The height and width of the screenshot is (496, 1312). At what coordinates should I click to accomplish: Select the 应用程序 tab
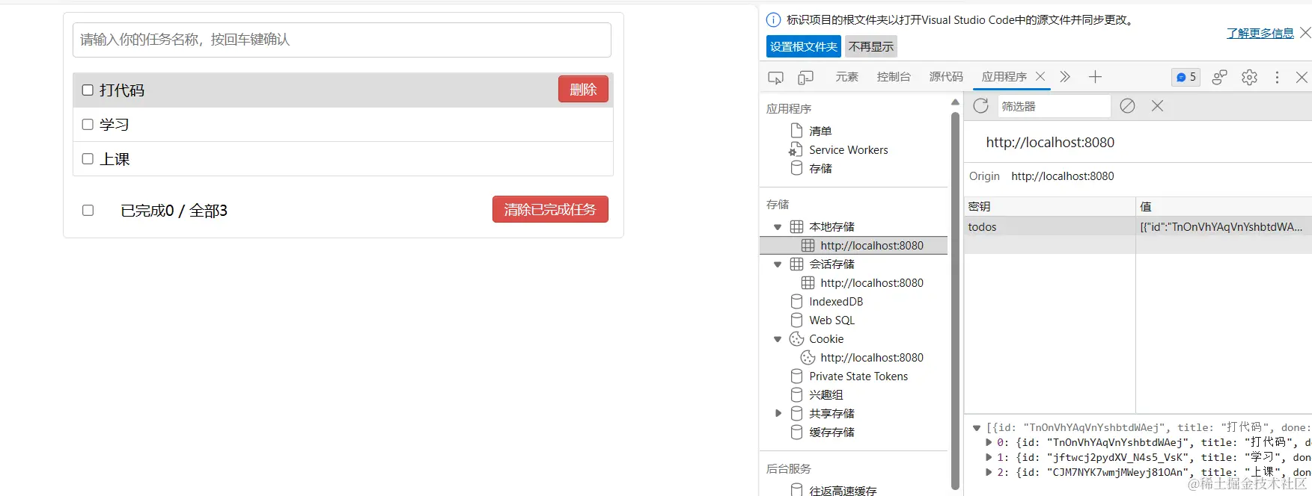click(1004, 77)
